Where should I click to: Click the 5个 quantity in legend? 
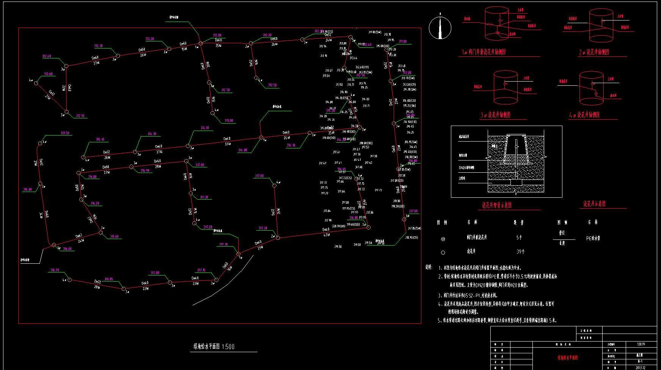click(519, 238)
